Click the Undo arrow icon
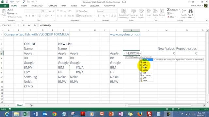Viewport: 209px width, 117px height. (x=12, y=2)
